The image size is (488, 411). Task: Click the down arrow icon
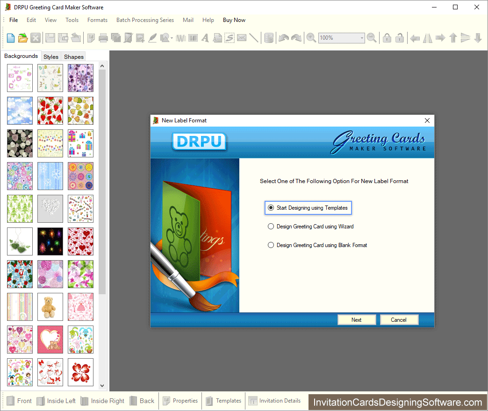[x=478, y=38]
